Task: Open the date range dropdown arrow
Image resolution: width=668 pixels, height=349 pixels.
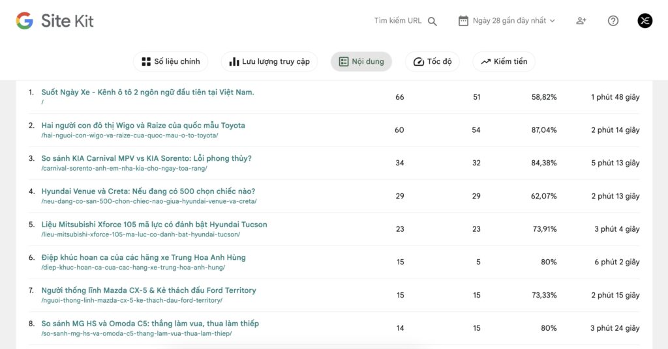Action: coord(553,21)
